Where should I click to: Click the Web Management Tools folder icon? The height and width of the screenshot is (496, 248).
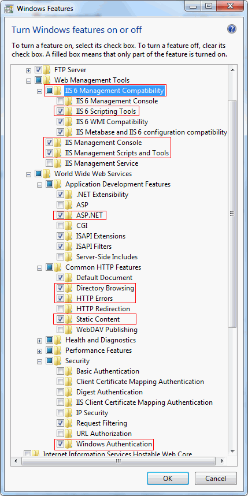click(x=47, y=80)
